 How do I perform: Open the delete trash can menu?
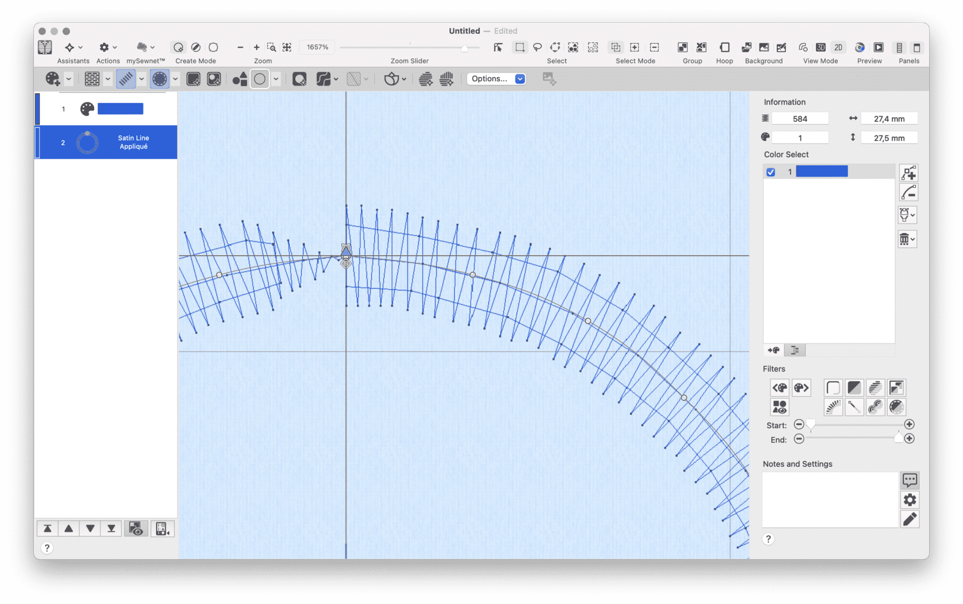click(x=907, y=239)
